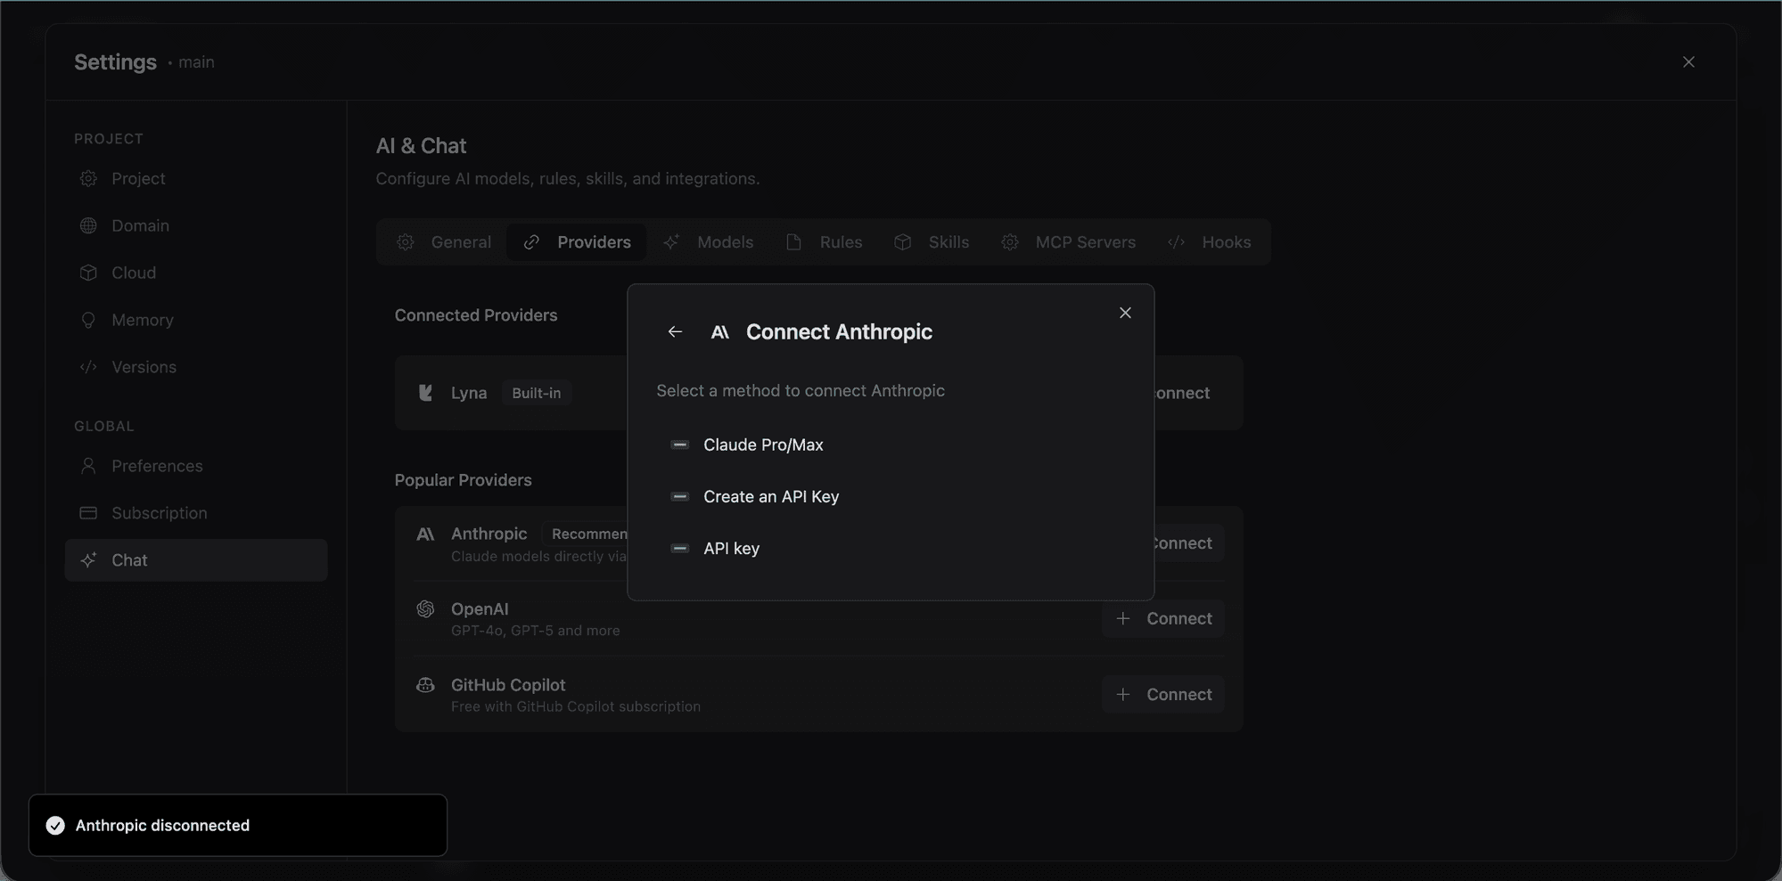The width and height of the screenshot is (1782, 881).
Task: Click the Subscription card icon
Action: coord(88,513)
